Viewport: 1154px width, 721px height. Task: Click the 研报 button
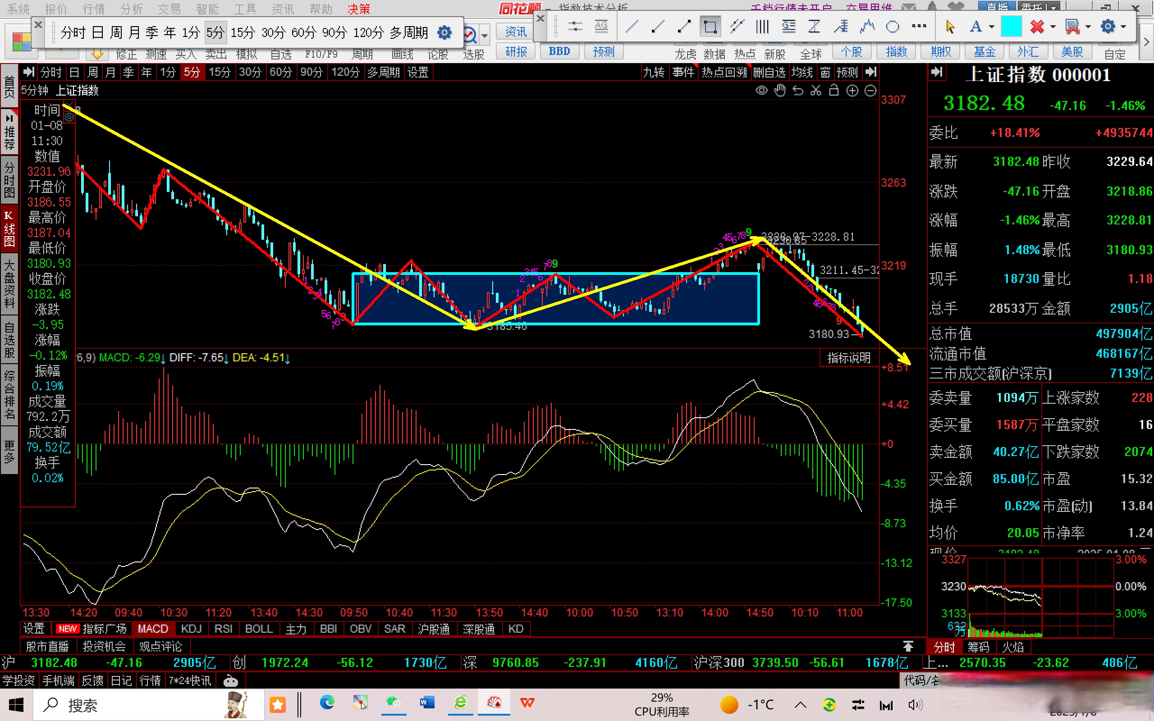coord(516,51)
